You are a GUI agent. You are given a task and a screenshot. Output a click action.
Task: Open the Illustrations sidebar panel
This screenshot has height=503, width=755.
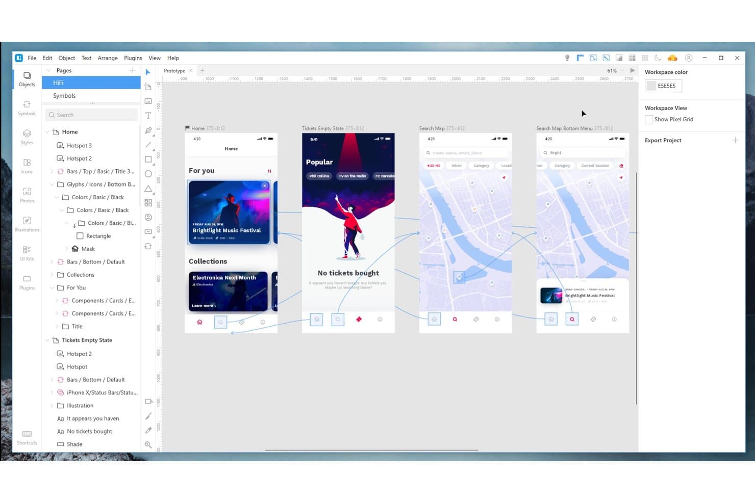[27, 223]
